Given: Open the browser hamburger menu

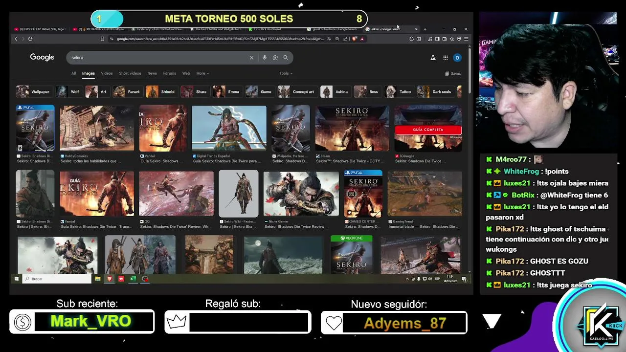Looking at the screenshot, I should pyautogui.click(x=466, y=39).
